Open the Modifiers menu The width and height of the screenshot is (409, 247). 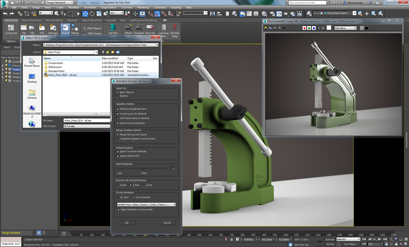tap(73, 7)
